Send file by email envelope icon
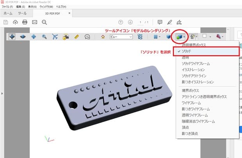242x158 pixels. tap(35, 22)
